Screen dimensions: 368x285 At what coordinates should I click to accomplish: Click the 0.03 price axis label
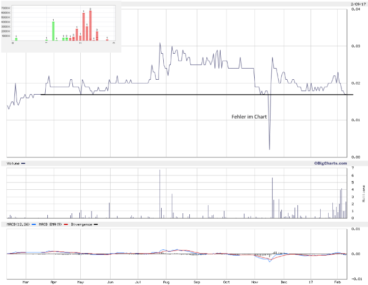(x=356, y=47)
